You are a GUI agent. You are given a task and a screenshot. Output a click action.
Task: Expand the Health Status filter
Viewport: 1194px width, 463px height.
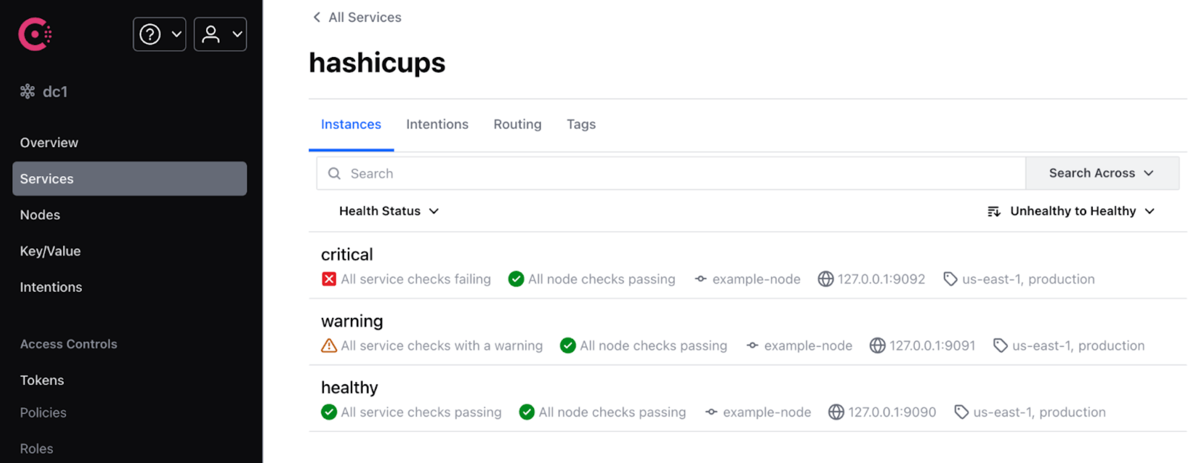pos(388,211)
